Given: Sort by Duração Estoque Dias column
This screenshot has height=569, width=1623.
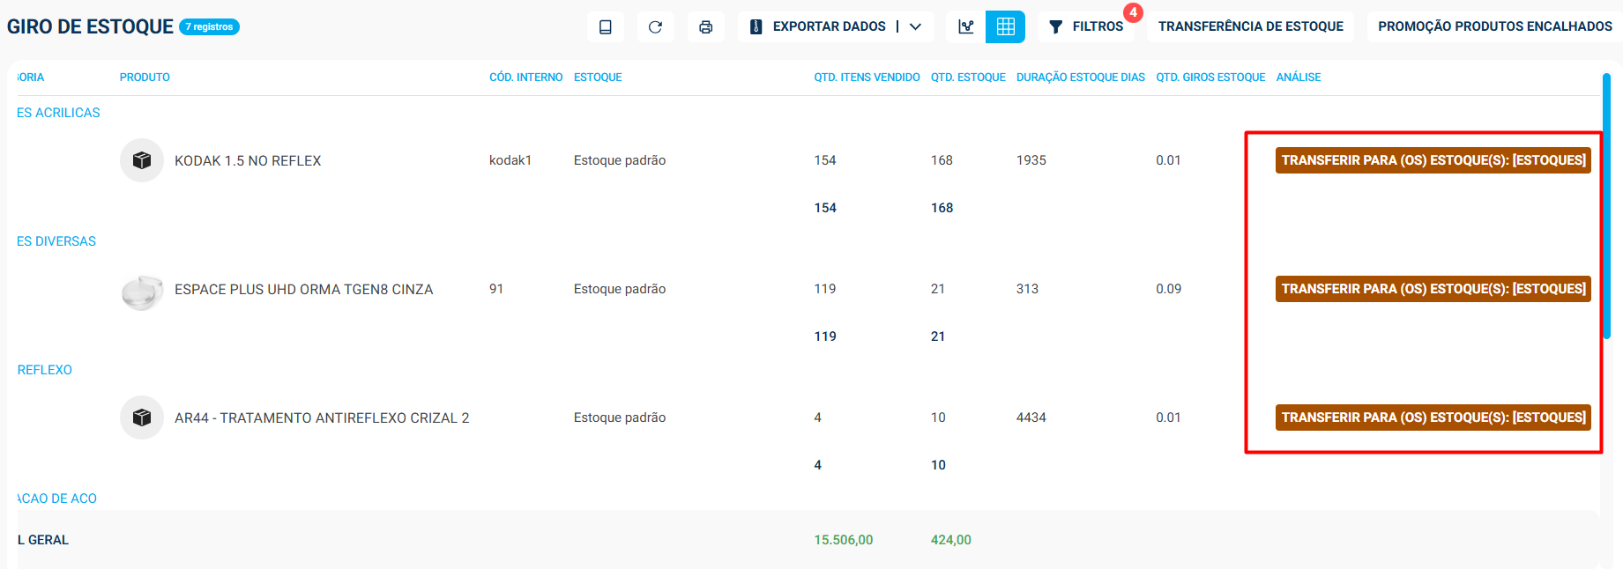Looking at the screenshot, I should point(1080,78).
